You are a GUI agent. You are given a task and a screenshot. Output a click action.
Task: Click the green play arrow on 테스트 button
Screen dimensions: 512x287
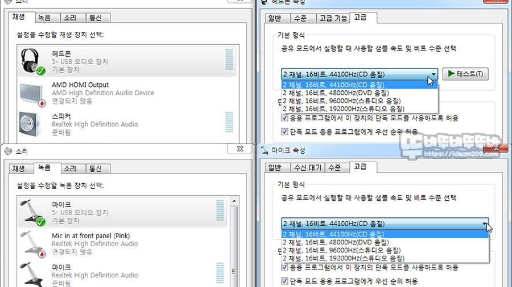[x=451, y=74]
